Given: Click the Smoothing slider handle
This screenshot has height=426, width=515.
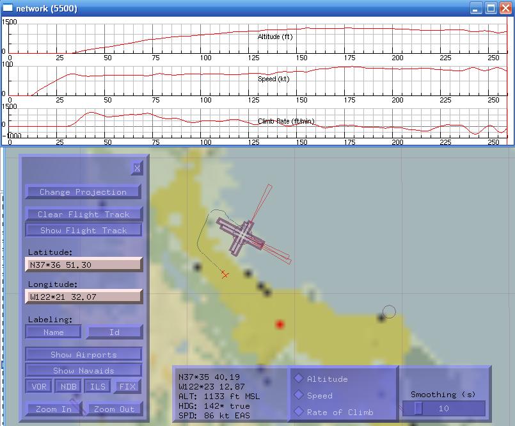Looking at the screenshot, I should pos(418,408).
